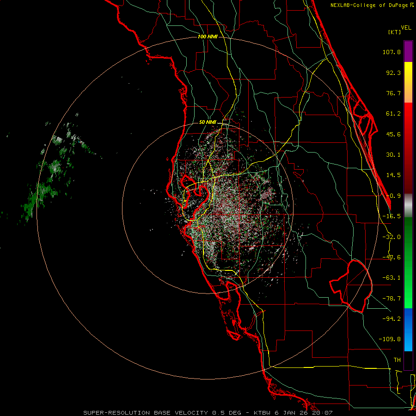Click the 50 NMI range ring label
The height and width of the screenshot is (416, 416).
click(208, 122)
